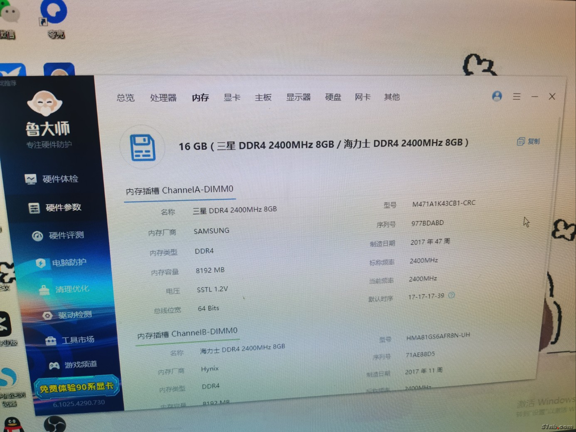Click the 免费体验90系显卡 promo banner
The width and height of the screenshot is (576, 432).
click(77, 388)
